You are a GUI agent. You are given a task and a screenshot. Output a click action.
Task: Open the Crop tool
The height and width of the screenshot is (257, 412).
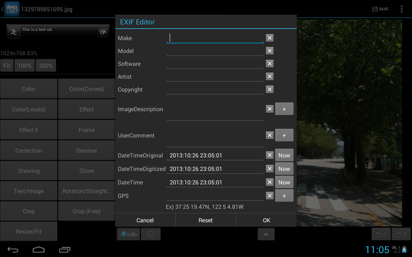(29, 211)
